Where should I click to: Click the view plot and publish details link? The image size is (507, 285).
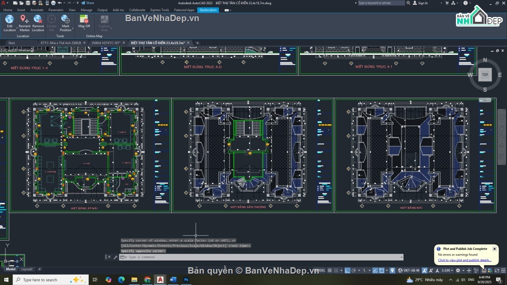pos(464,260)
